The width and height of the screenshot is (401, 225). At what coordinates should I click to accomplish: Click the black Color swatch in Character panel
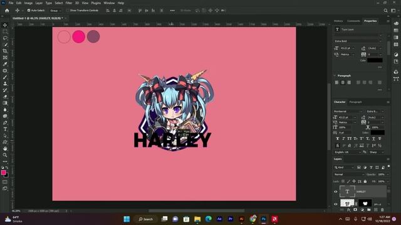point(377,132)
